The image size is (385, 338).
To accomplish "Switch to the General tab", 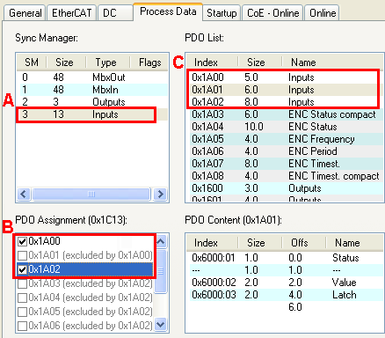I will [x=25, y=13].
